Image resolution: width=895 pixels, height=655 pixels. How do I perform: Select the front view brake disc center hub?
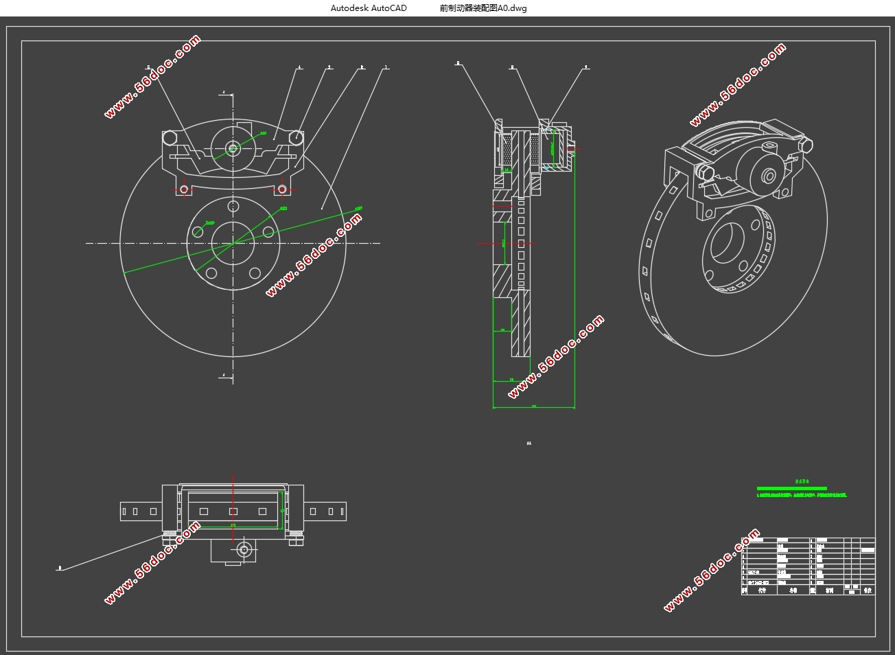(233, 243)
